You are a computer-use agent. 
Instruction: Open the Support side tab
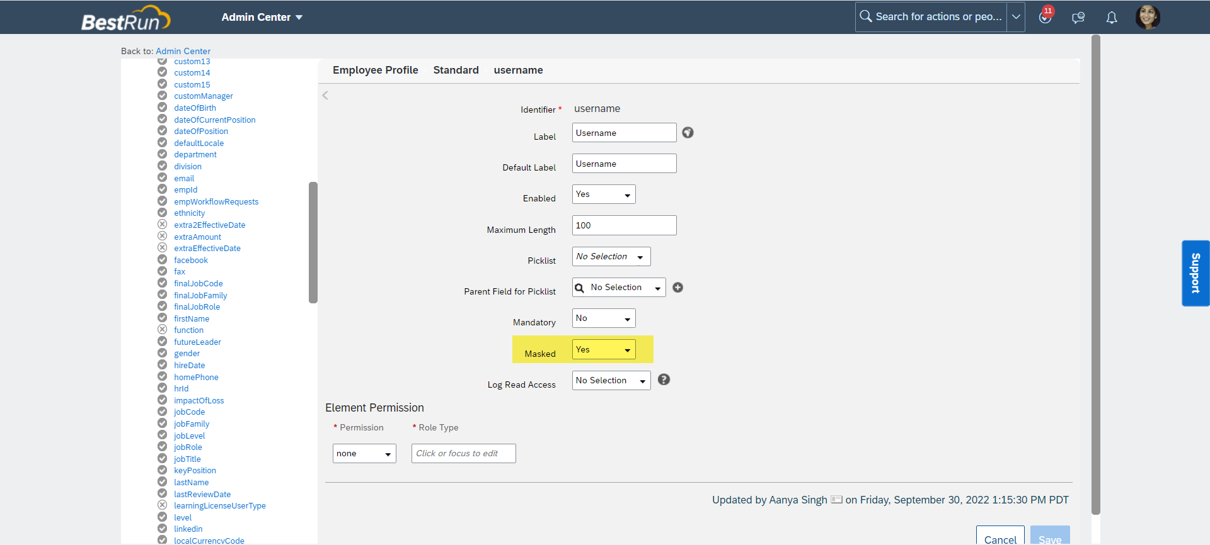pyautogui.click(x=1196, y=273)
